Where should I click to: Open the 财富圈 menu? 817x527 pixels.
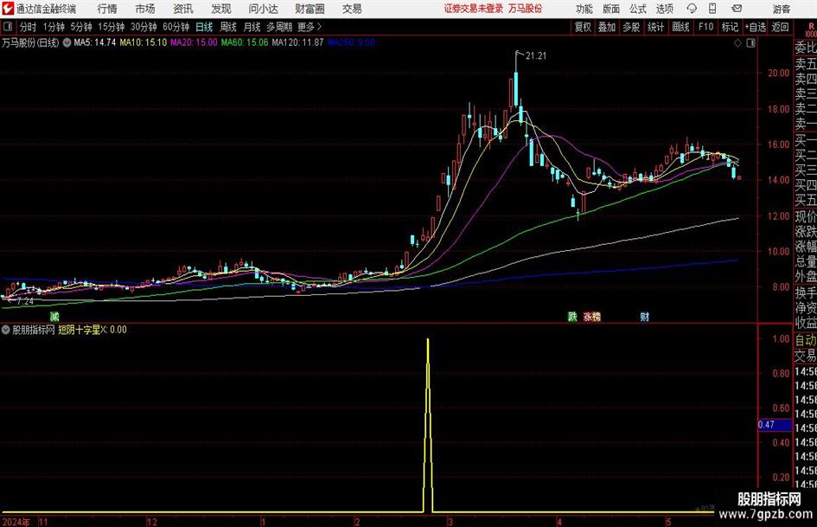(x=310, y=9)
